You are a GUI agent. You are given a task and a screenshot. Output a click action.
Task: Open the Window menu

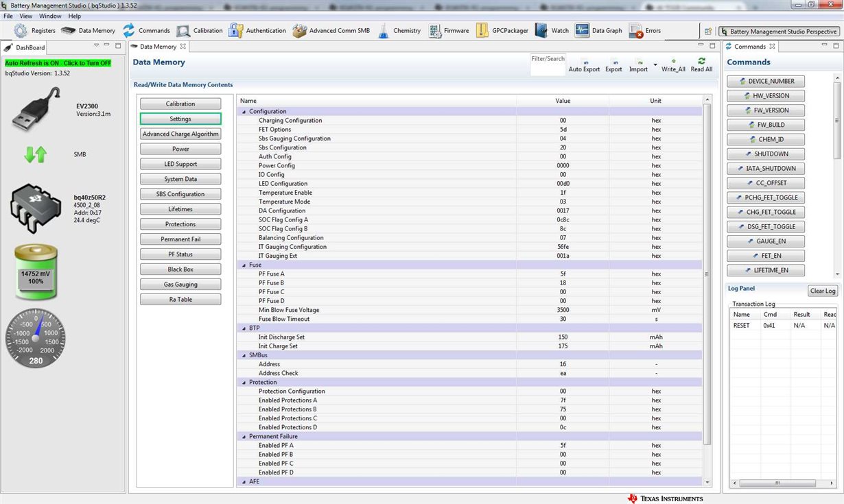[x=50, y=16]
